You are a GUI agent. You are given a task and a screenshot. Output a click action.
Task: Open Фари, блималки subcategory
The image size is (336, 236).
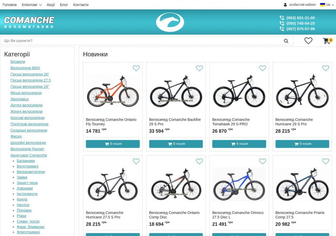pos(31,227)
